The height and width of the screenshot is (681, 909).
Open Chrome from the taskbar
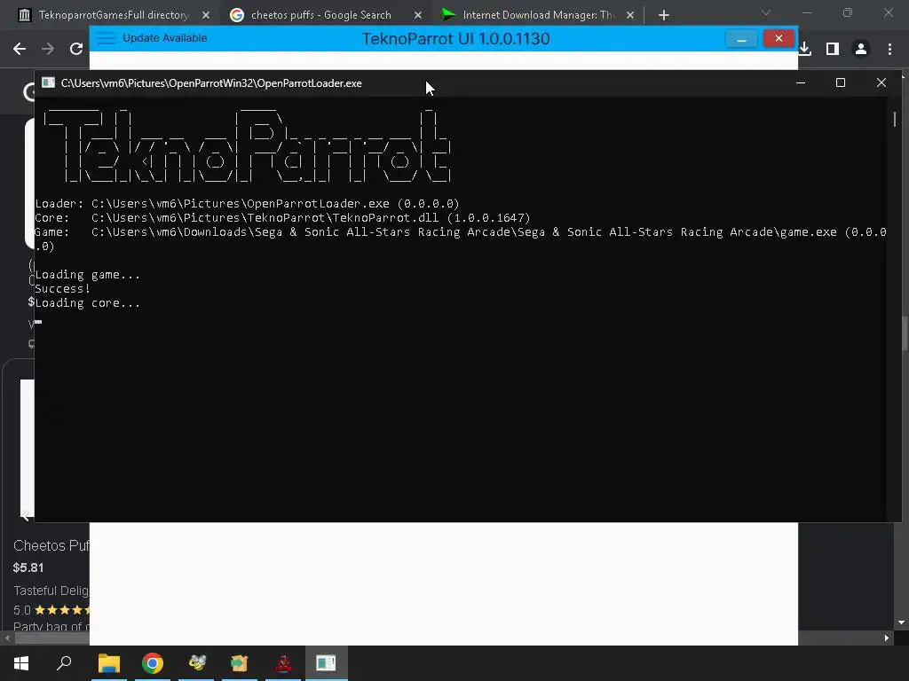point(153,663)
